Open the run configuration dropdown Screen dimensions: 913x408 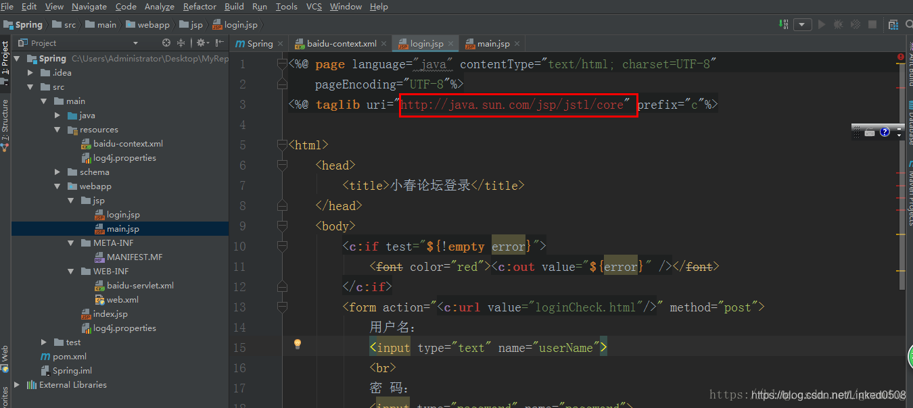point(802,24)
